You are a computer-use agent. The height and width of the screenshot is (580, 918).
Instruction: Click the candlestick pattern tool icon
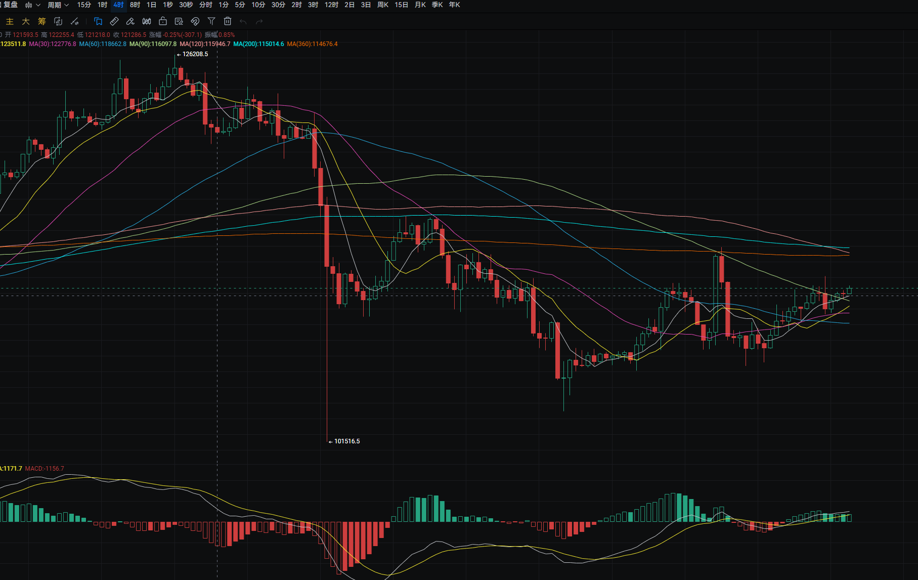tap(147, 21)
